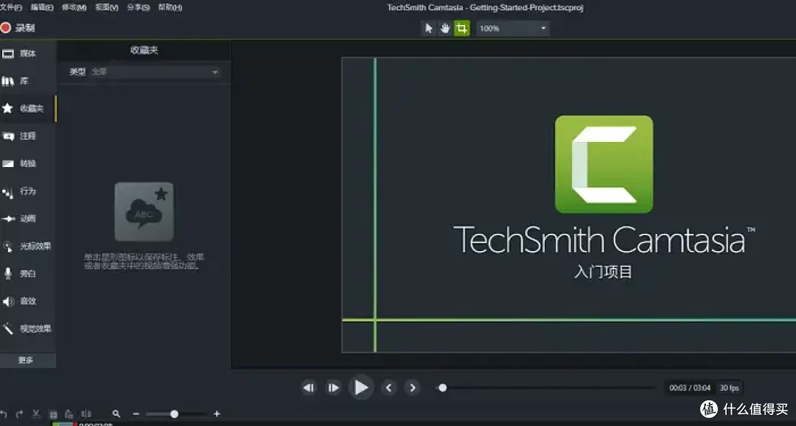Select the 收藏夹 star tab in sidebar

point(27,108)
